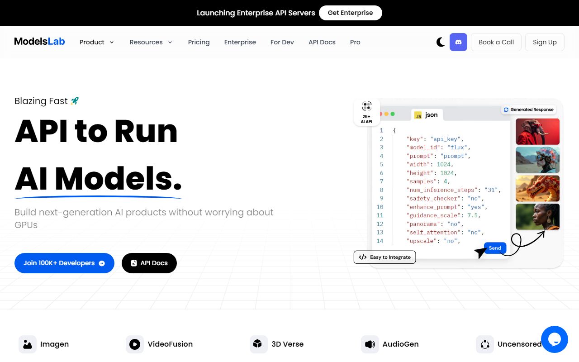The height and width of the screenshot is (362, 579).
Task: Select the red elephant generated thumbnail
Action: coord(537,131)
